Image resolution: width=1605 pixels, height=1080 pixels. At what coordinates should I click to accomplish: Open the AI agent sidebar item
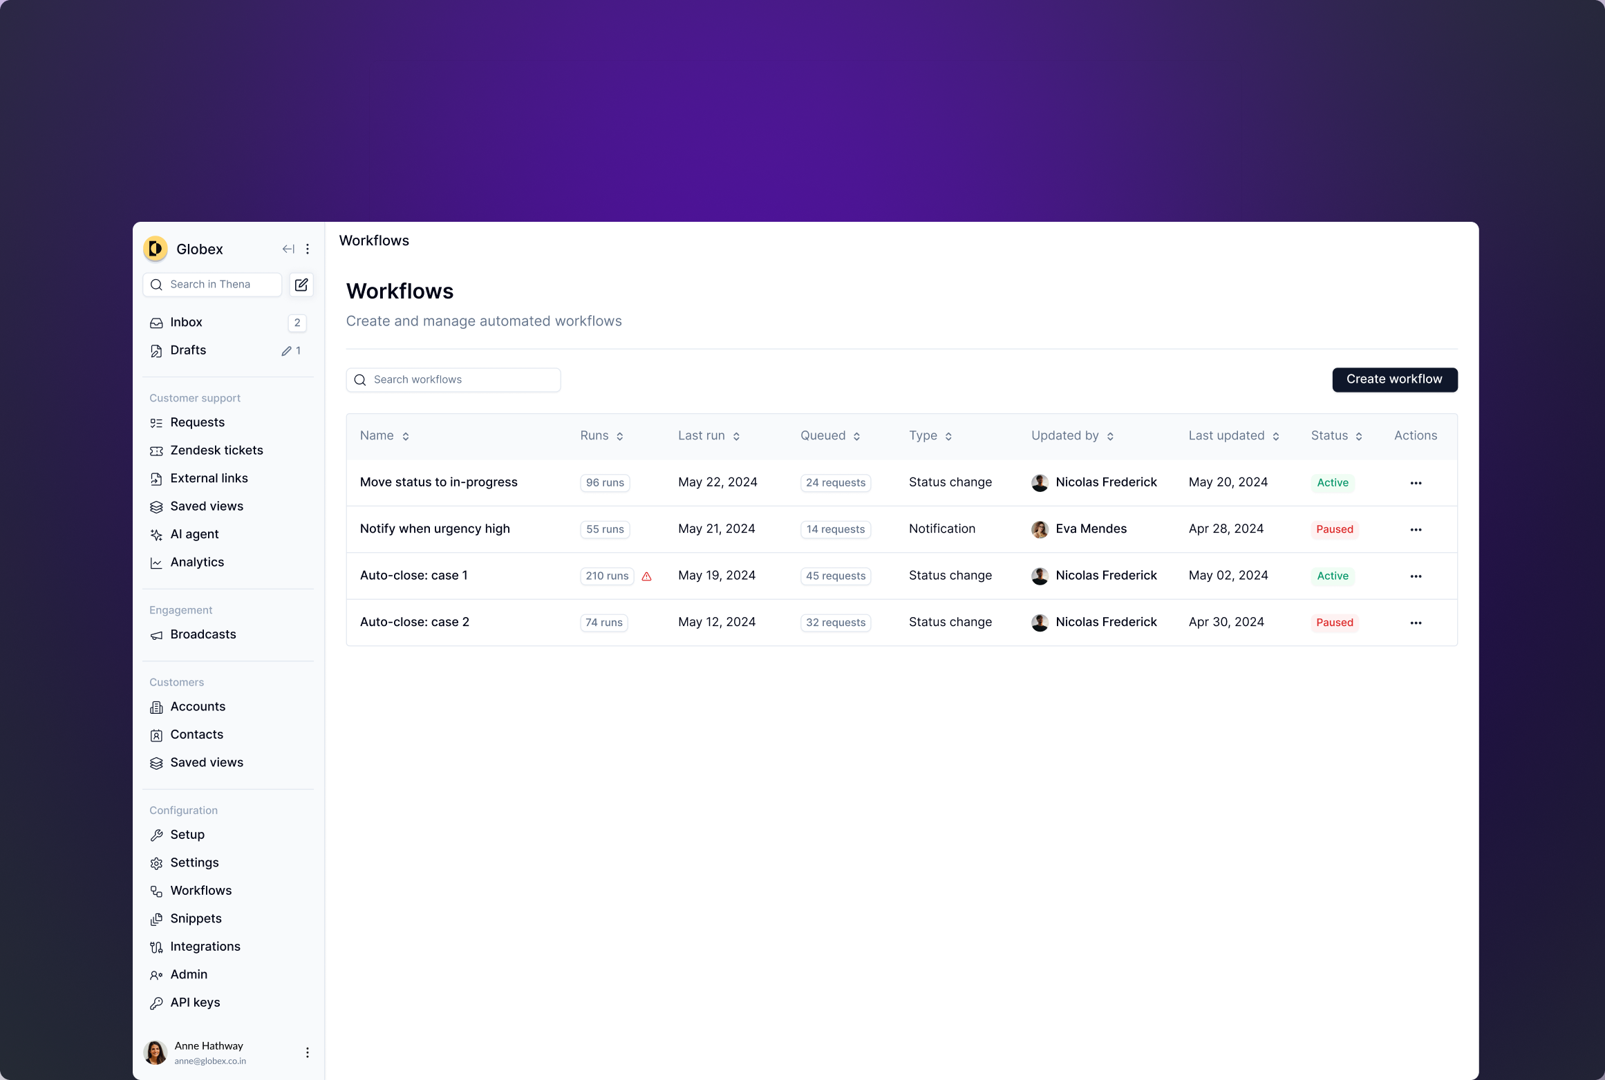pos(194,534)
